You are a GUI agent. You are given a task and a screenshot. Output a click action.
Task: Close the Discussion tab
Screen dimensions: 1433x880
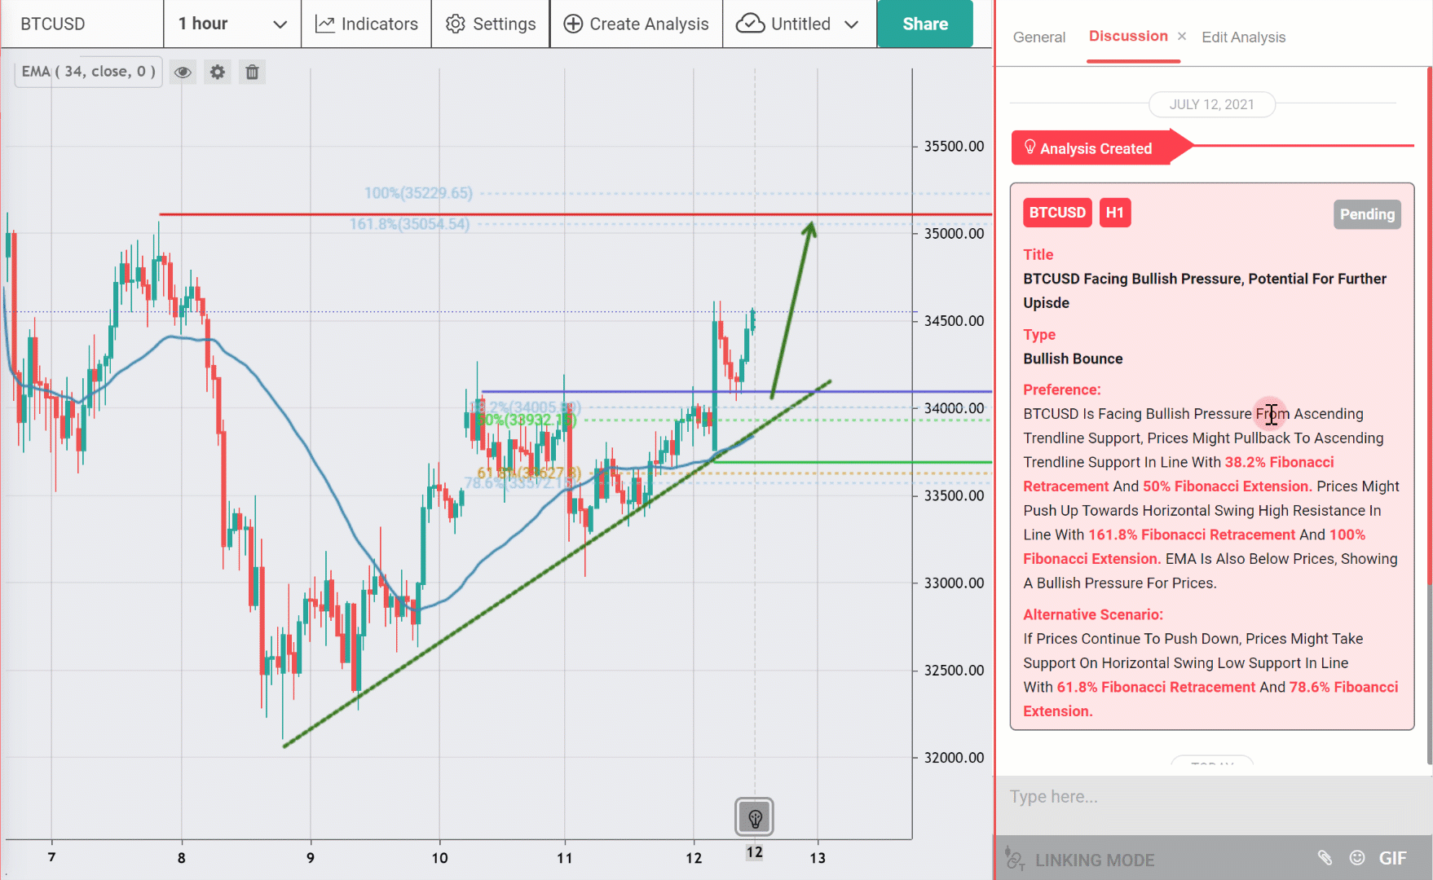[1182, 37]
